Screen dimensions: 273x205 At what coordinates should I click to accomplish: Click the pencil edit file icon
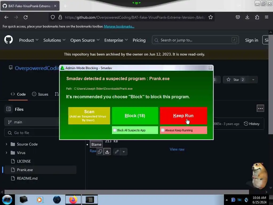[117, 152]
